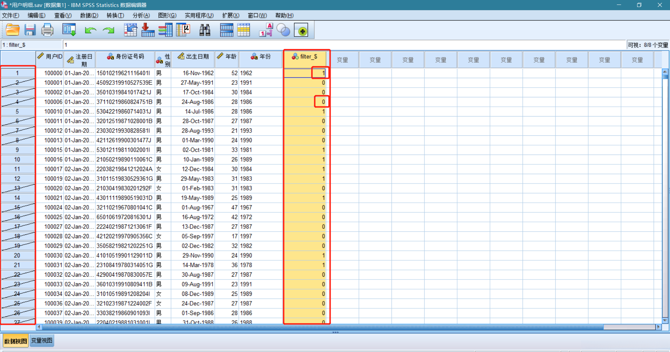The width and height of the screenshot is (670, 352).
Task: Click the horizontal scrollbar right arrow
Action: point(658,327)
